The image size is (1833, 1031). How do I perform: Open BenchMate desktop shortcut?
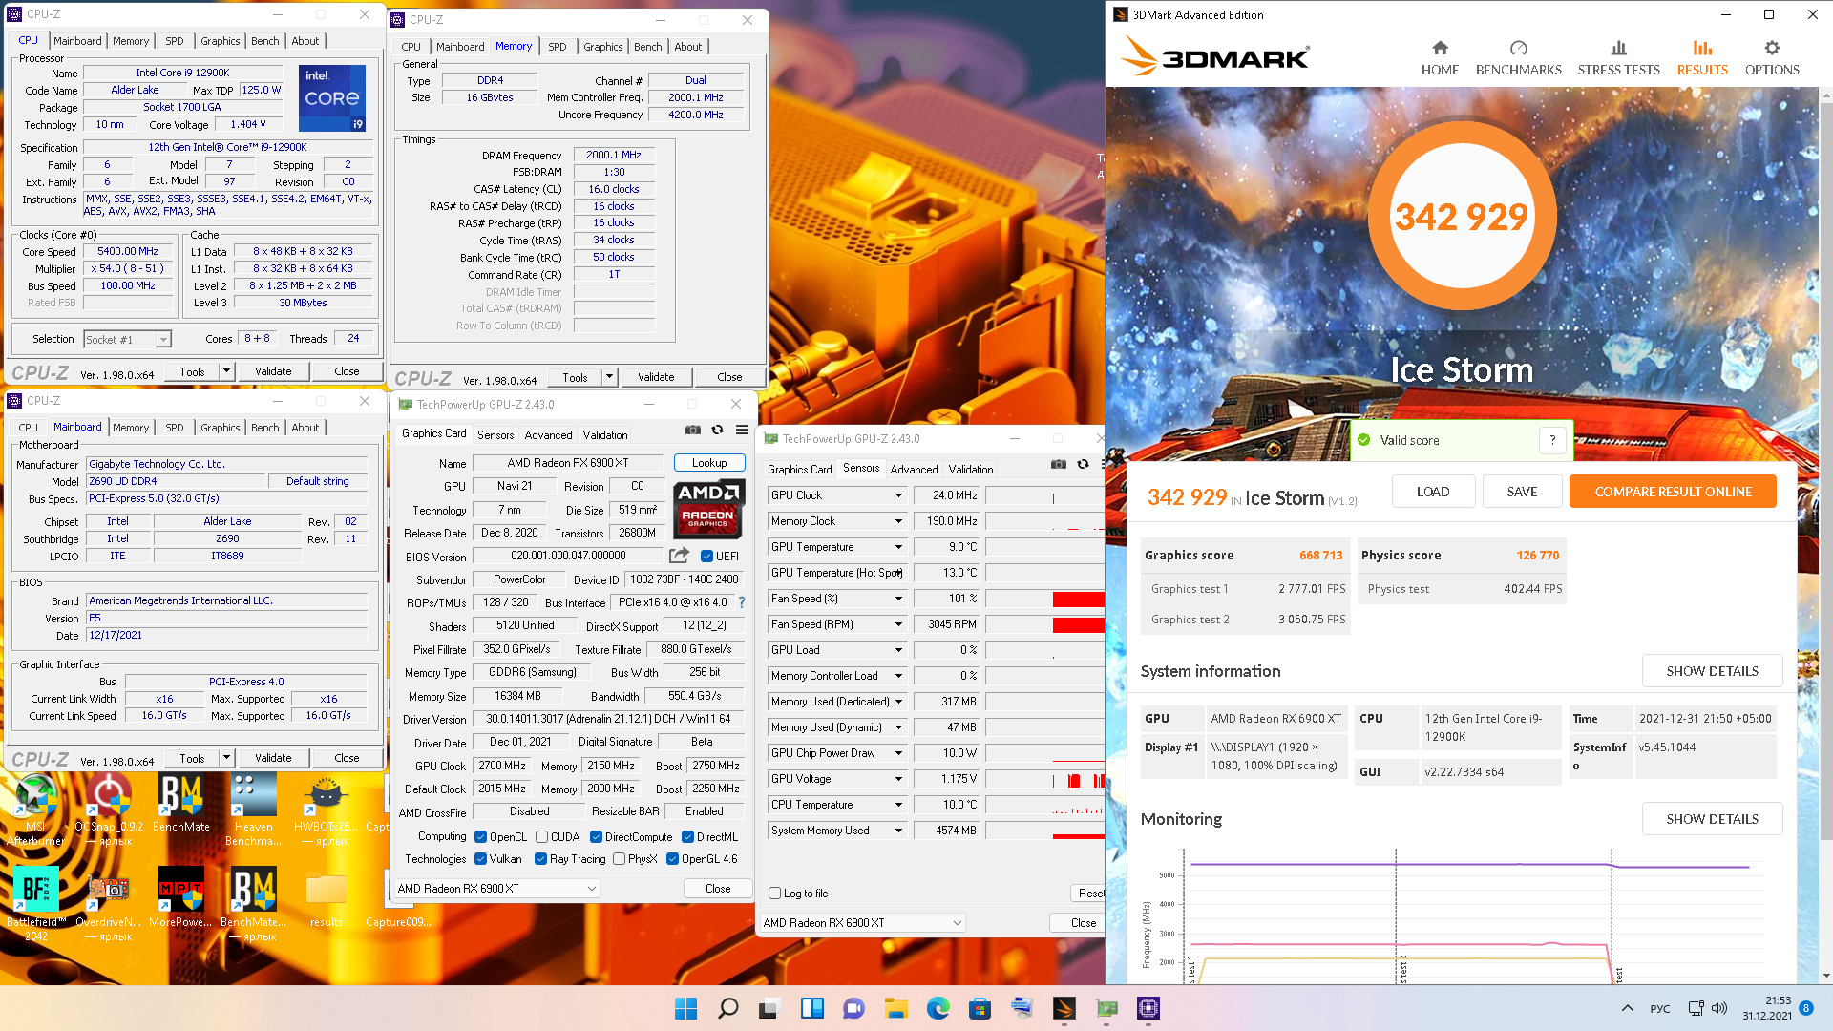[x=180, y=804]
